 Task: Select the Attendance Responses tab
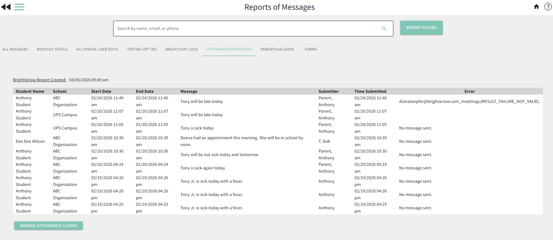point(229,49)
